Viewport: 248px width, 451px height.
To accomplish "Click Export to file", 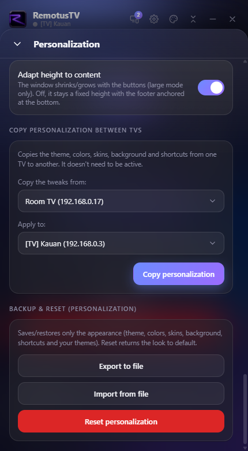I will (x=121, y=366).
